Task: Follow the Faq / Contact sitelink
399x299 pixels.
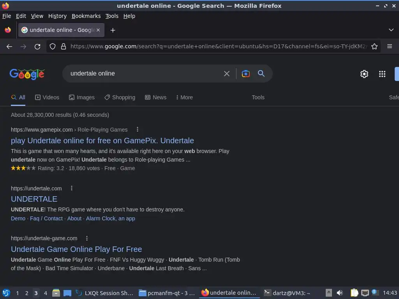Action: [46, 218]
